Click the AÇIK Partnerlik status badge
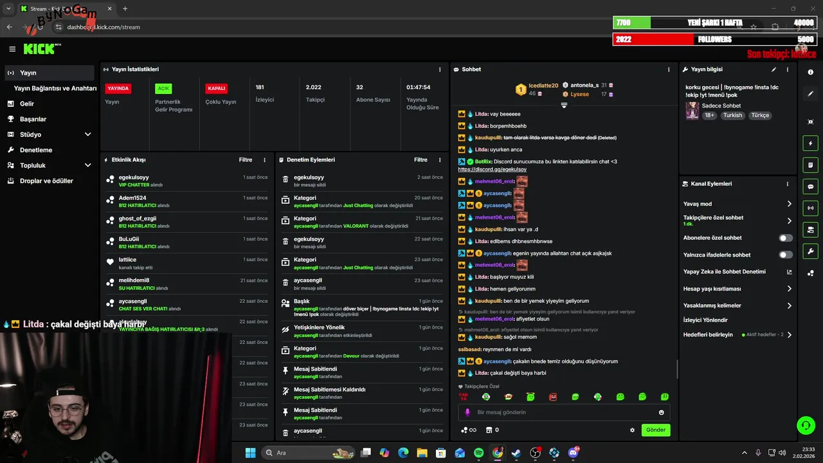Screen dimensions: 823x463 click(x=163, y=89)
